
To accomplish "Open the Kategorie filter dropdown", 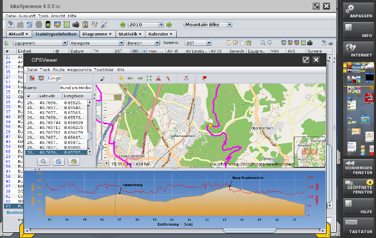I will coord(97,43).
